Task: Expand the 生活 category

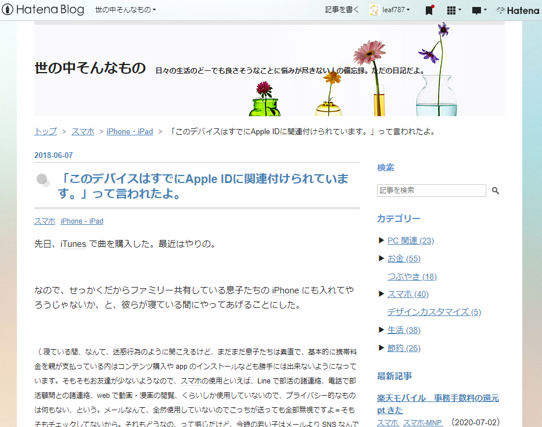Action: pos(381,329)
